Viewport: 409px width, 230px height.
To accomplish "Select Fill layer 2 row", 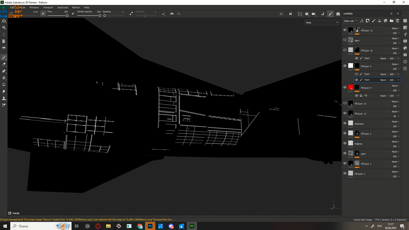I will (x=371, y=174).
